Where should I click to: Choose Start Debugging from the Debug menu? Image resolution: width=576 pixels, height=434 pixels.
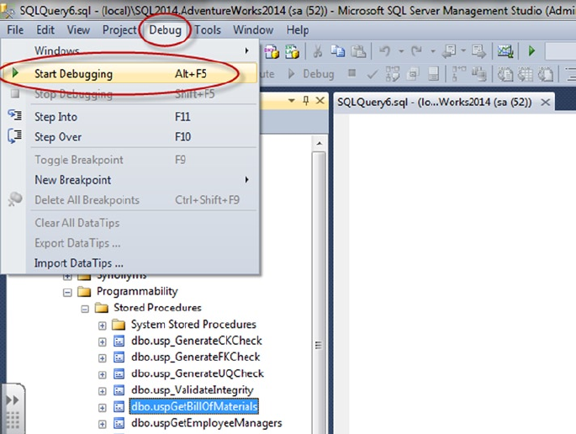pos(130,73)
